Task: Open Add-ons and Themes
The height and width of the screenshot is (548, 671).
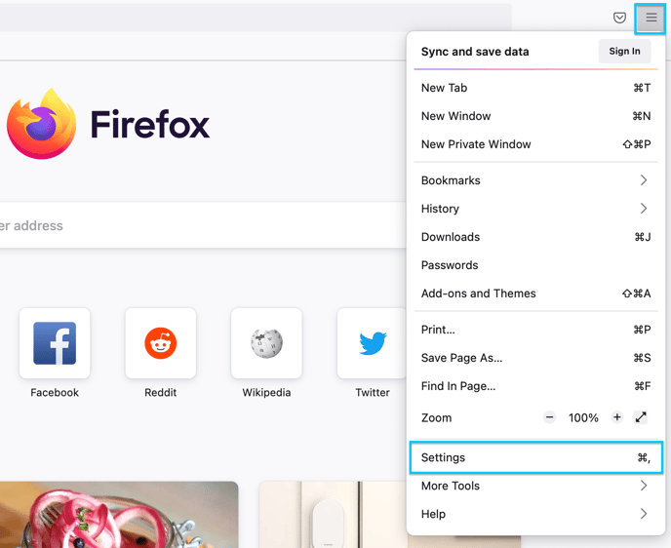Action: 535,294
